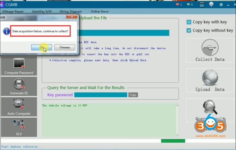Open the Generate EE module
Viewport: 236px width, 150px height.
pyautogui.click(x=19, y=86)
